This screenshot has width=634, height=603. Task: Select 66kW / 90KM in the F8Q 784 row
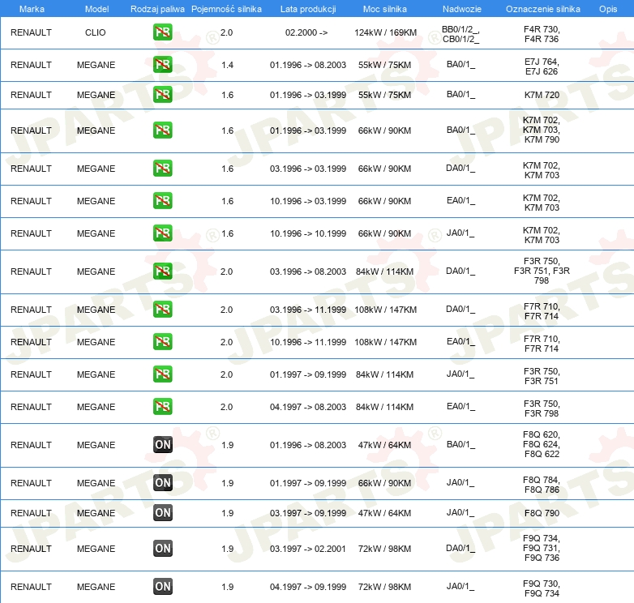384,483
